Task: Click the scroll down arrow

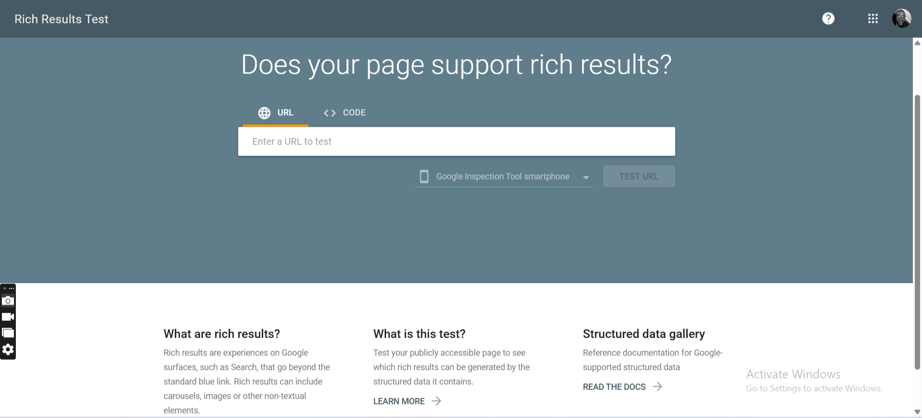Action: [x=917, y=412]
